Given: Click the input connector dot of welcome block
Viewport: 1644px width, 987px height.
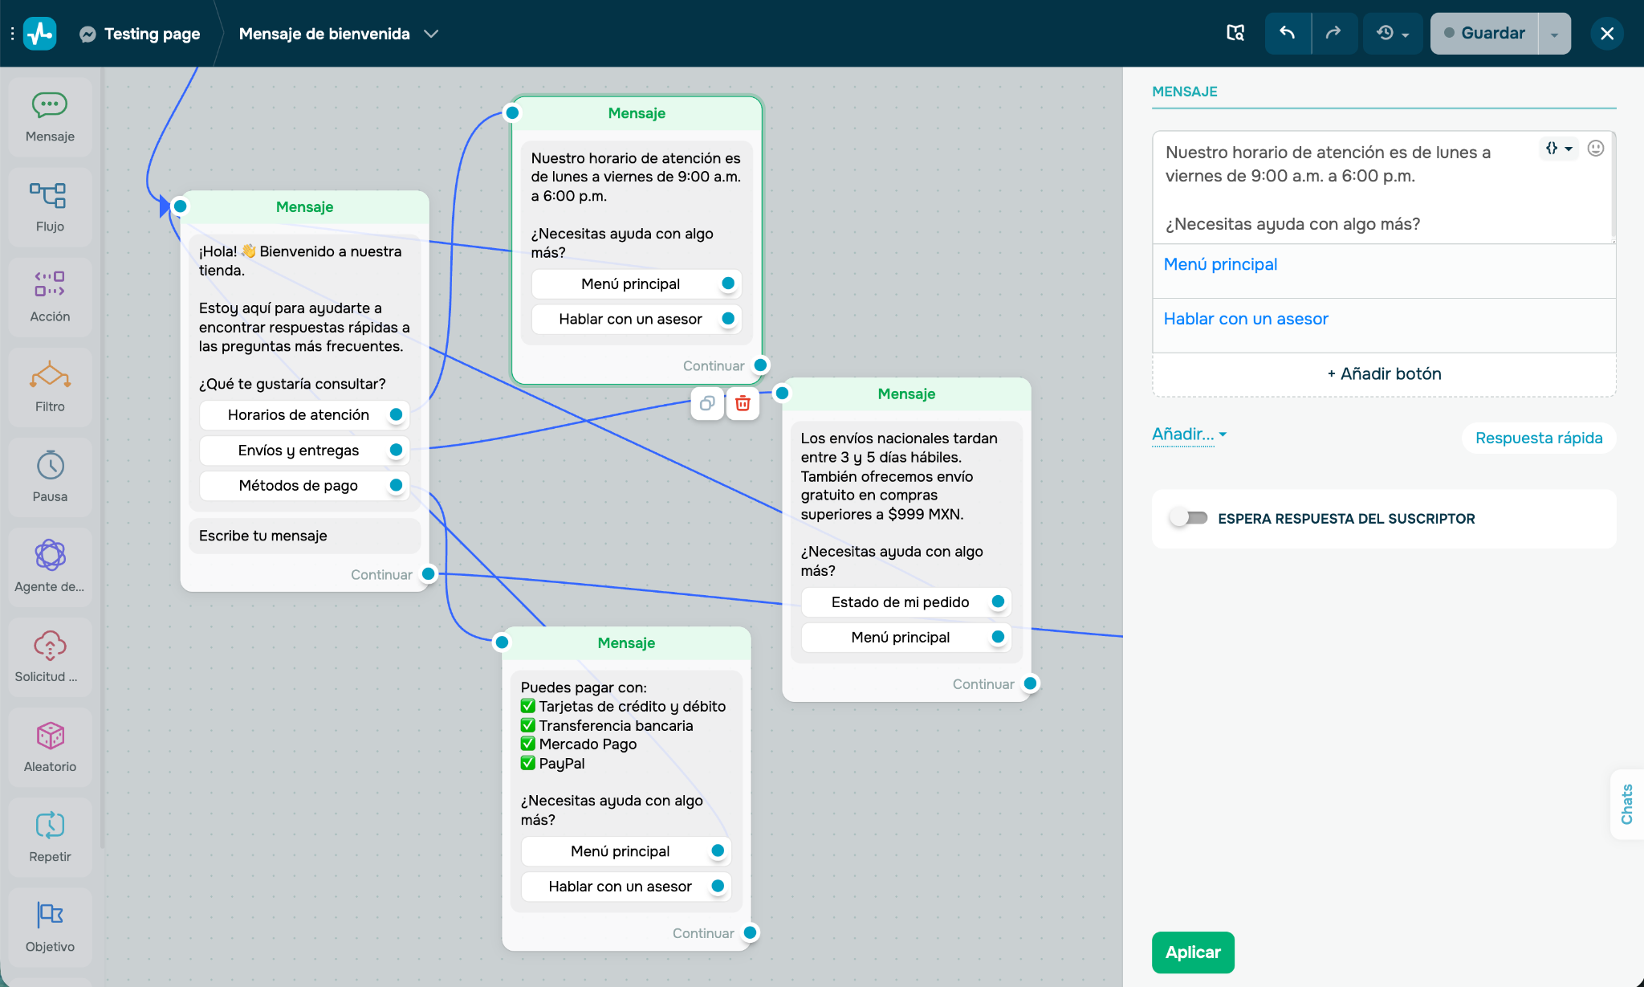Looking at the screenshot, I should click(x=181, y=206).
